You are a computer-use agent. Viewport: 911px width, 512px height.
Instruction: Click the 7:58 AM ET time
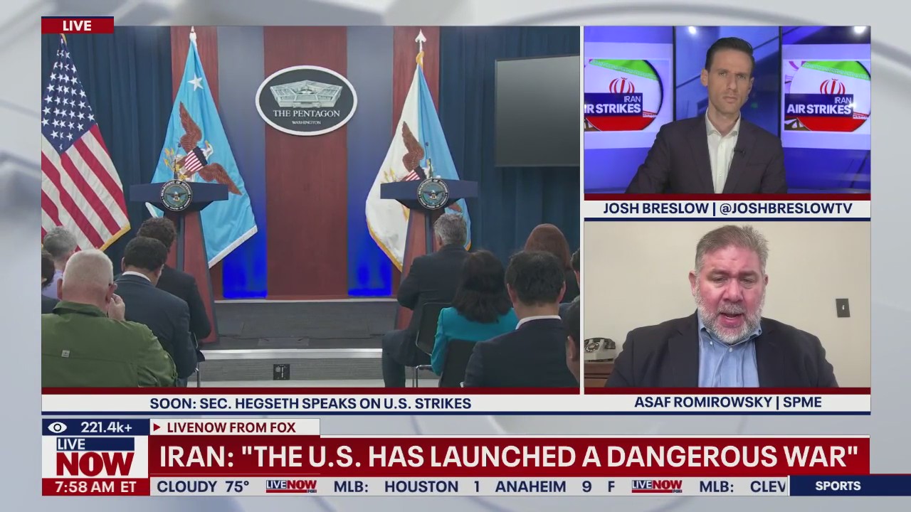(95, 487)
